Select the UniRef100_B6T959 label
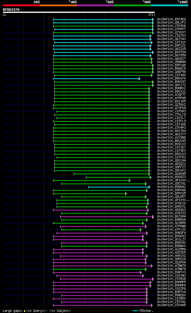 [x=171, y=56]
